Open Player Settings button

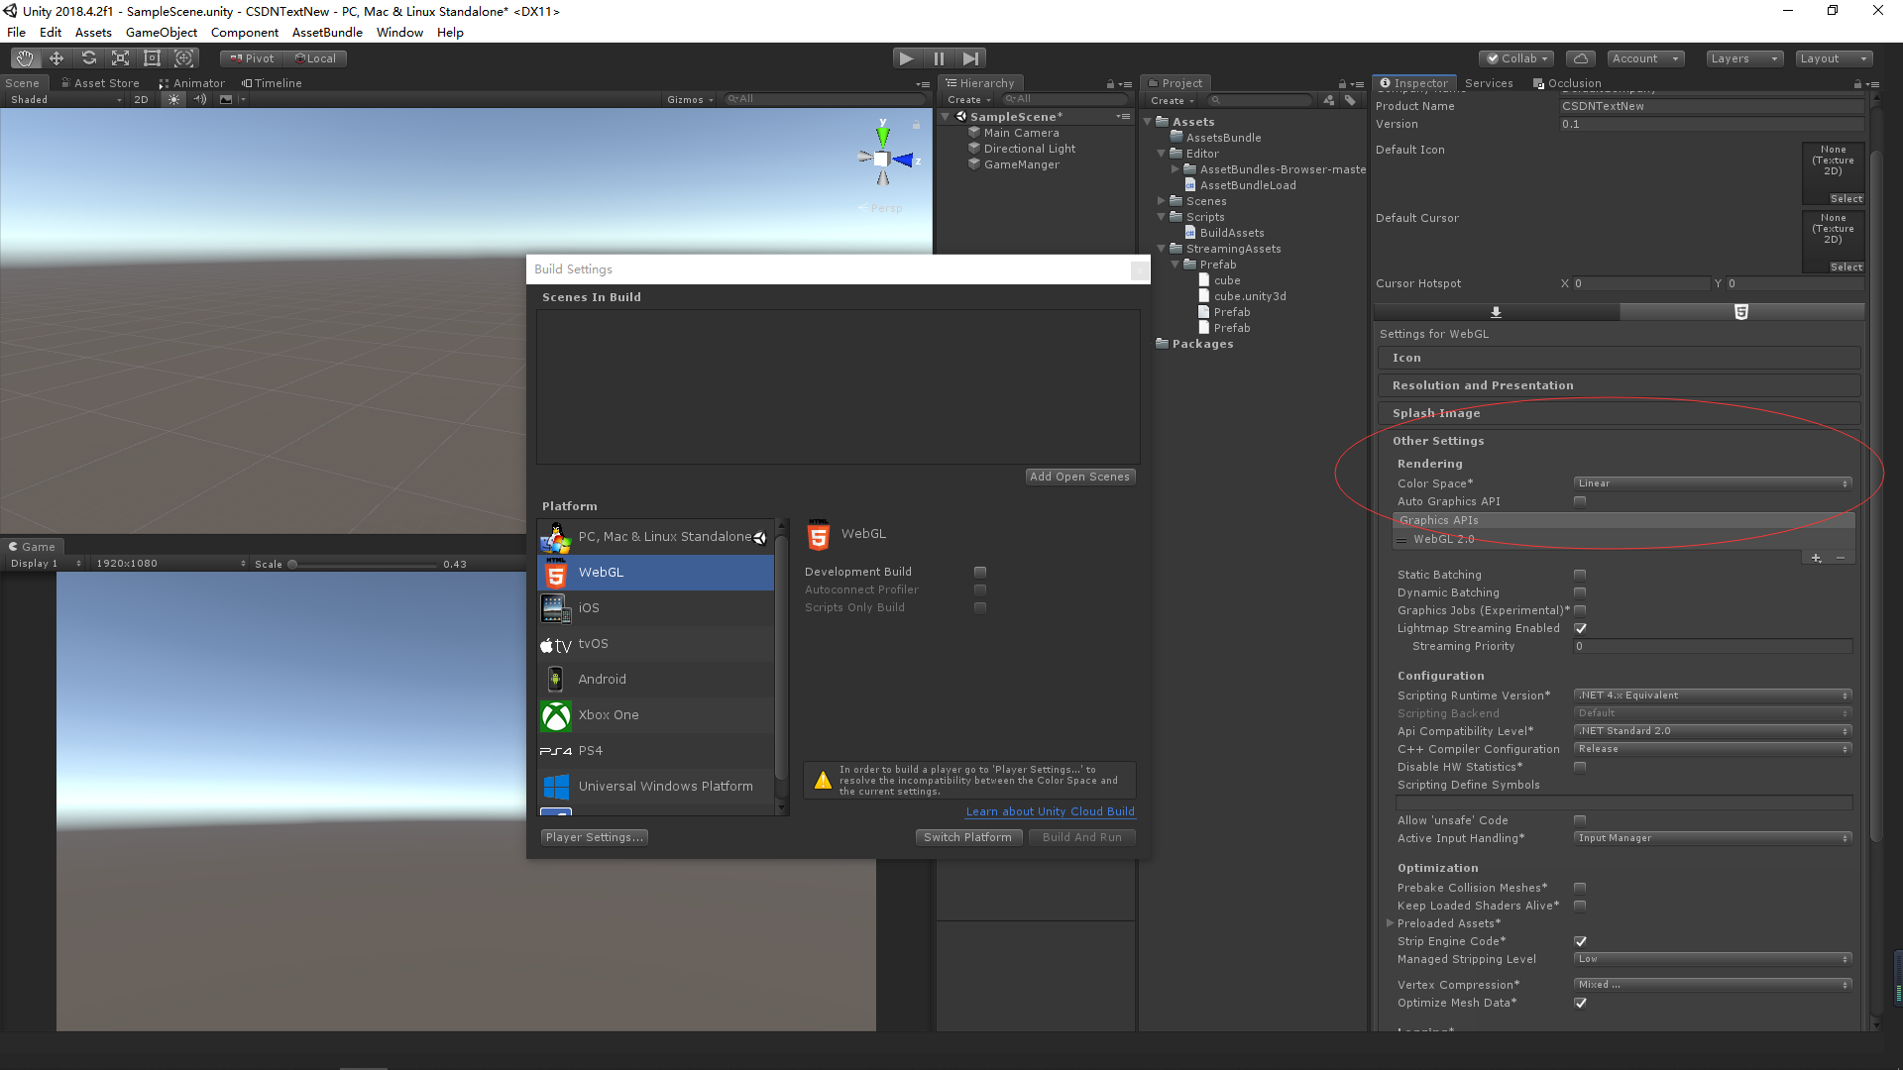point(595,837)
